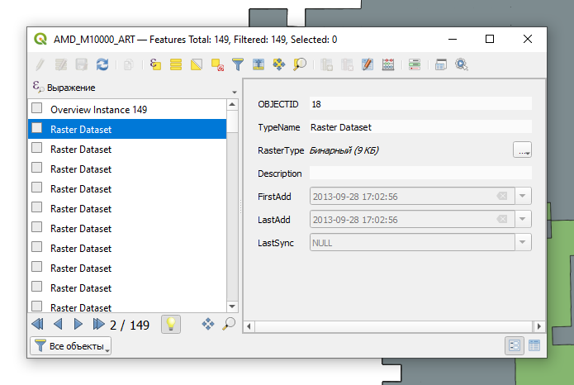
Task: Click the TypeName field Raster Dataset
Action: point(420,127)
